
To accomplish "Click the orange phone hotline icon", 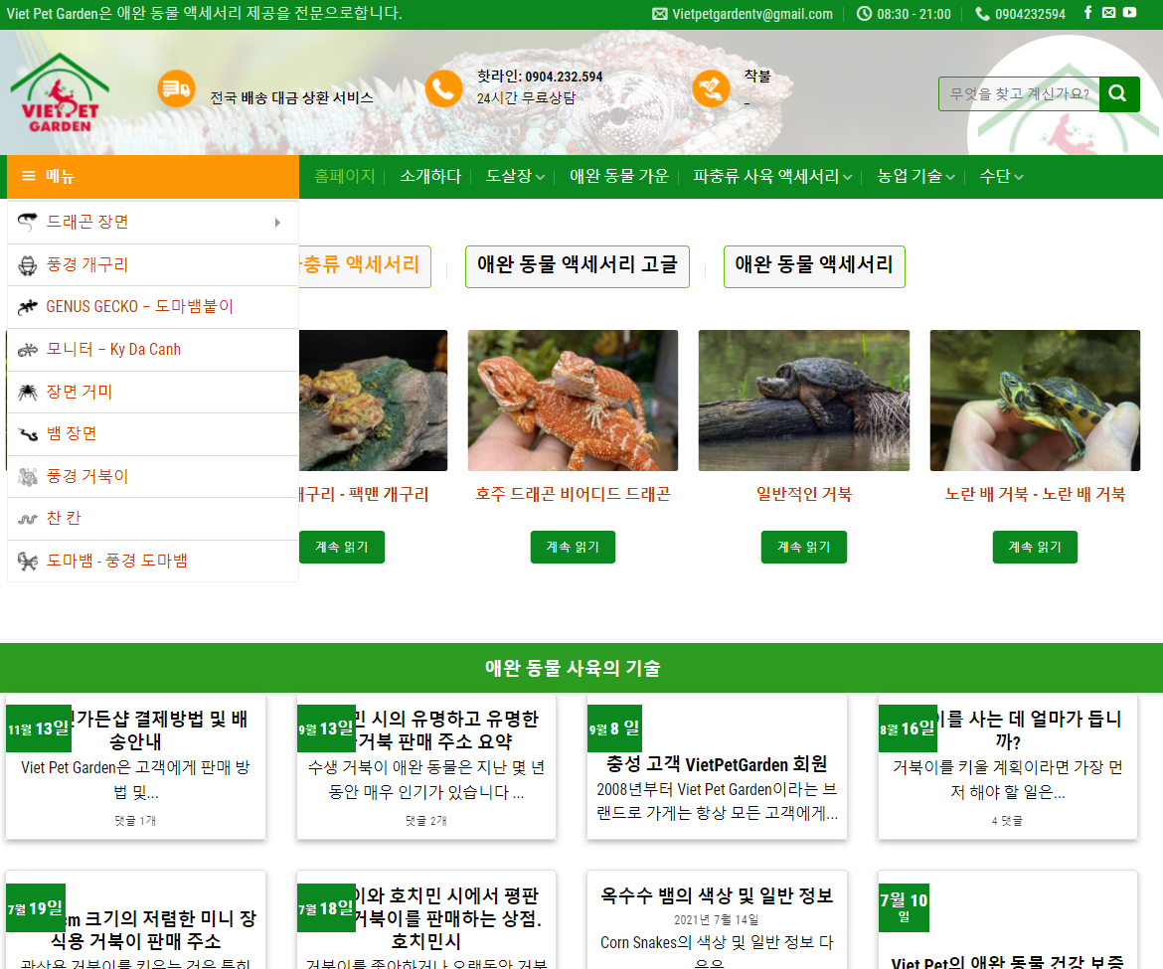I will [443, 89].
